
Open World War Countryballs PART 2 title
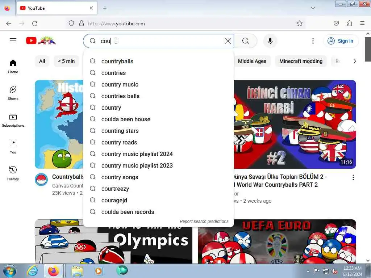(280, 181)
